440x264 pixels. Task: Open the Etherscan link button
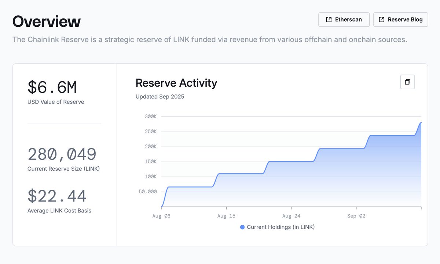pyautogui.click(x=344, y=19)
